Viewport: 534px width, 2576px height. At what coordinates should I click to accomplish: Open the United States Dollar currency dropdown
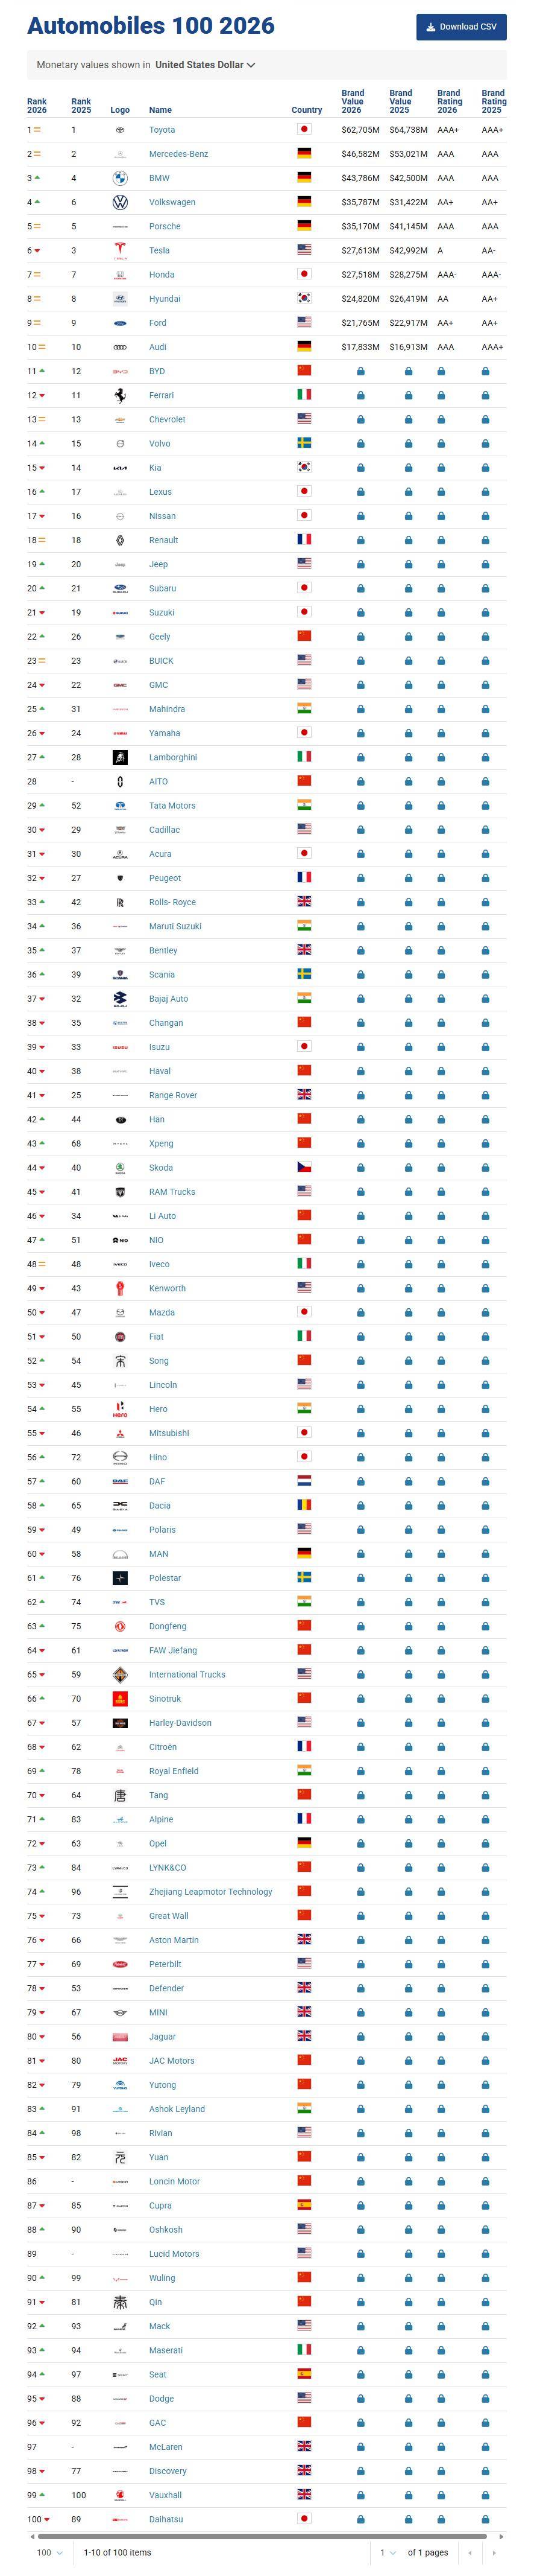pos(204,65)
